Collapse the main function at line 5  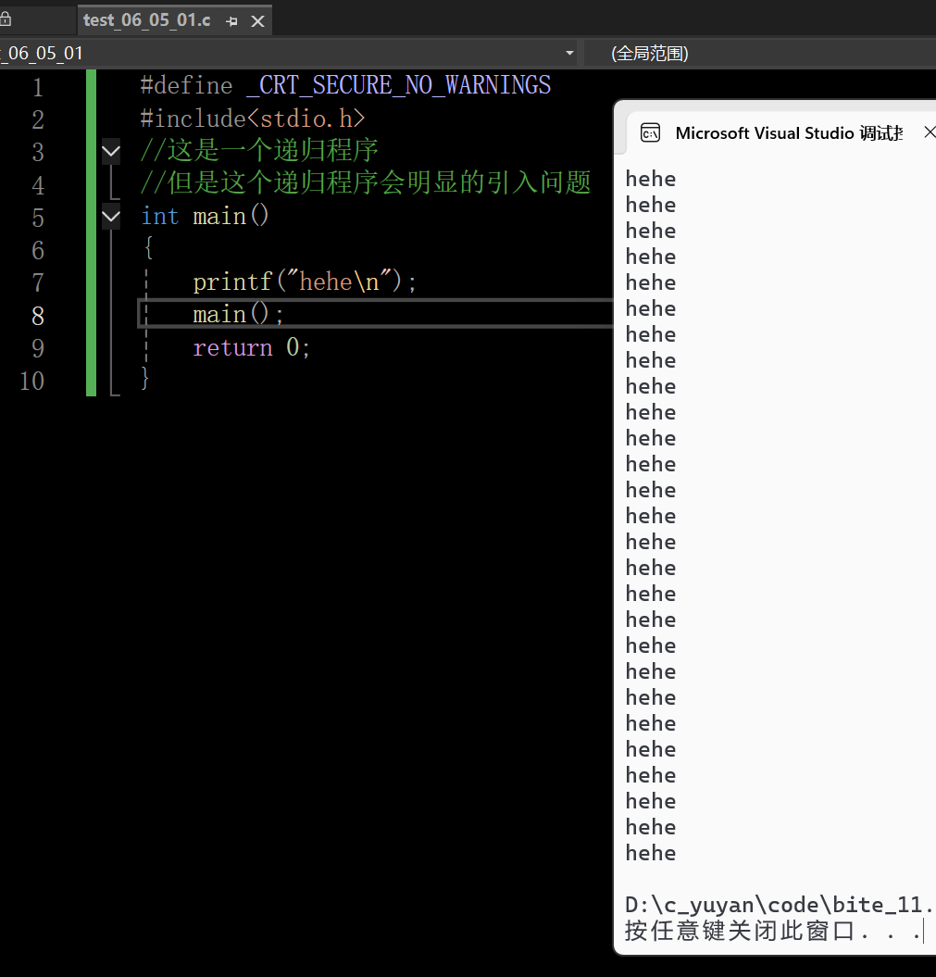(x=111, y=217)
